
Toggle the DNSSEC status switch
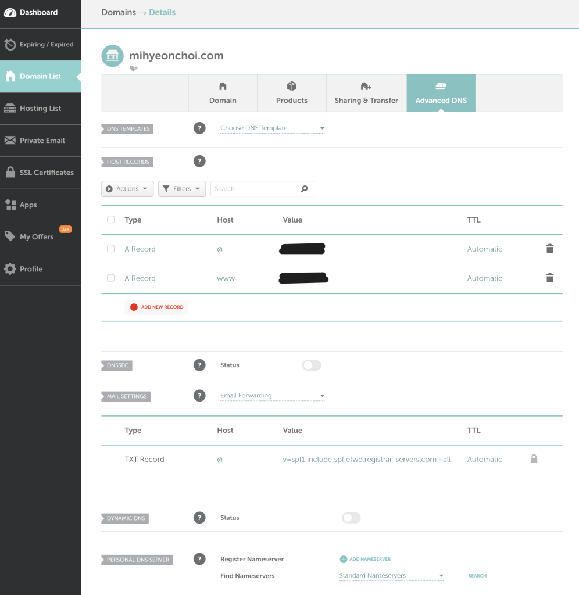coord(312,365)
